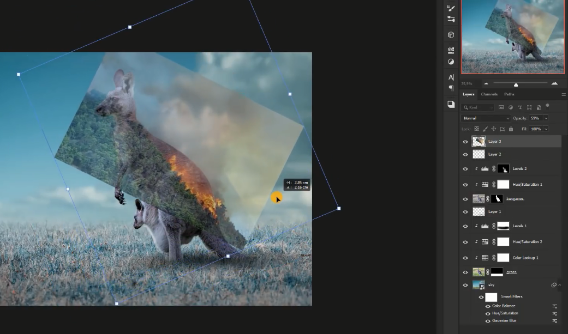Image resolution: width=568 pixels, height=334 pixels.
Task: Collapse the sky layer smart filters
Action: pyautogui.click(x=559, y=285)
